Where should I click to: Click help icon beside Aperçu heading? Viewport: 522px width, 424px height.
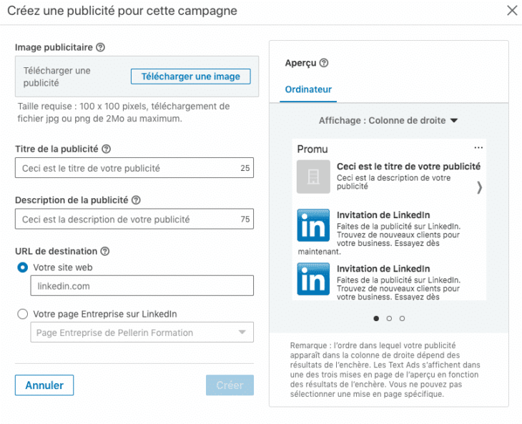324,63
